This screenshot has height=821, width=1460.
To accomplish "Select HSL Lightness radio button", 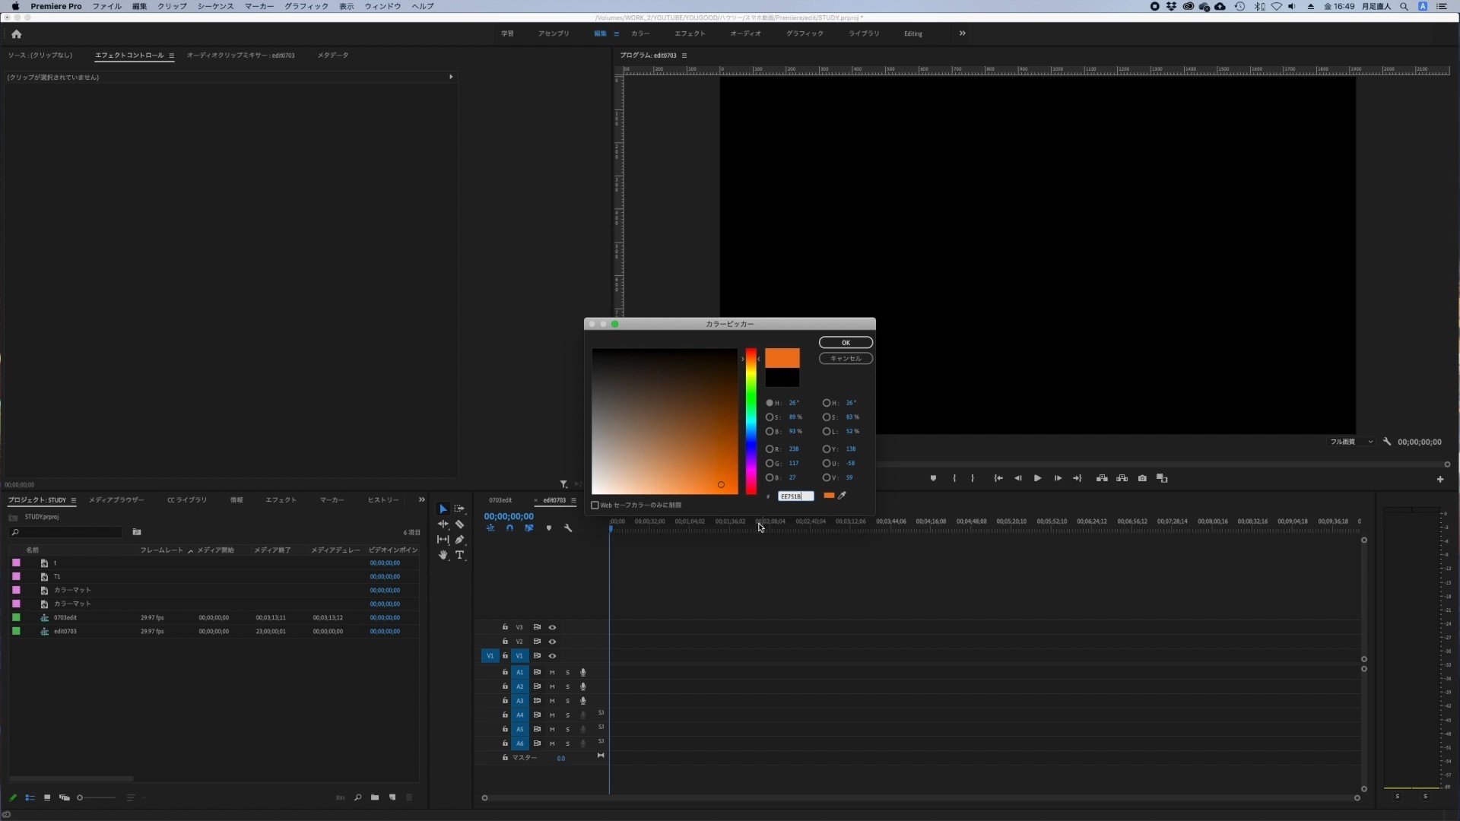I will pyautogui.click(x=827, y=432).
